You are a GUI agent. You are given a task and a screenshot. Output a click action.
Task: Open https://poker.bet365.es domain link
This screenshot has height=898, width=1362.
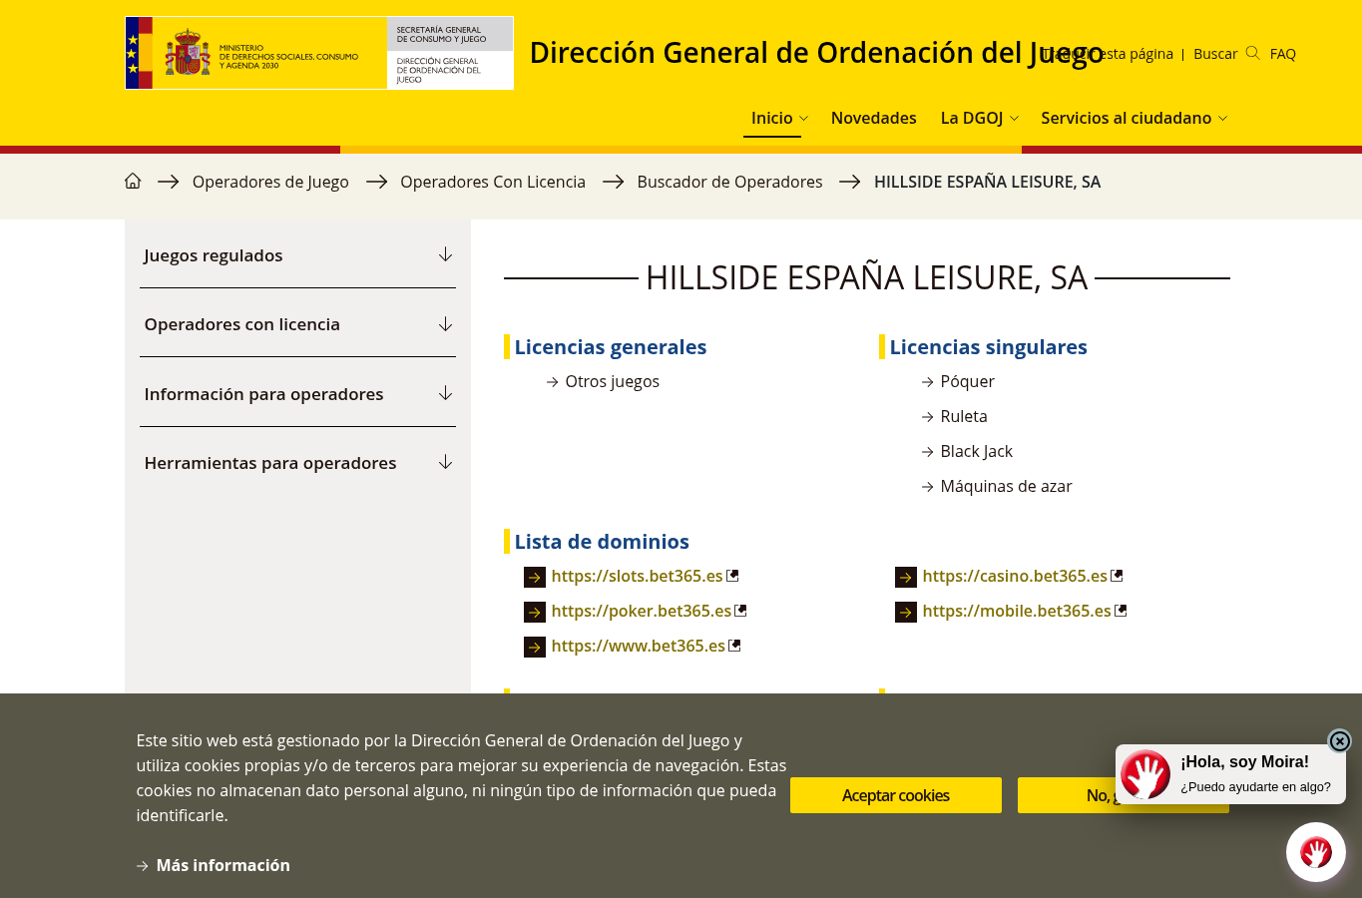(x=641, y=611)
